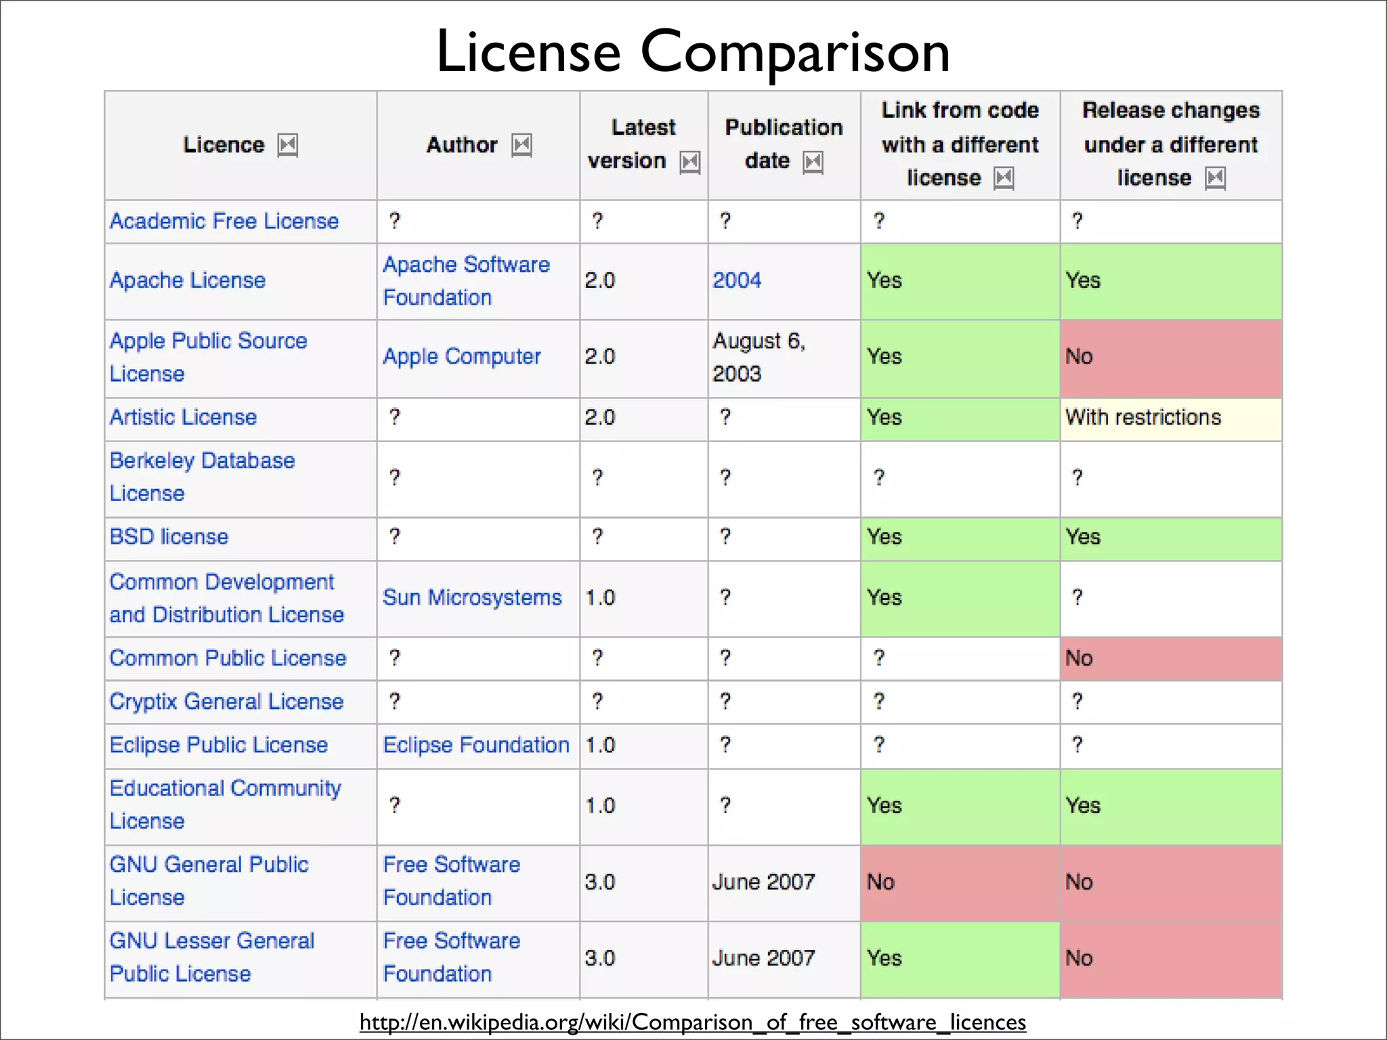
Task: Open the BSD license link
Action: pos(169,537)
